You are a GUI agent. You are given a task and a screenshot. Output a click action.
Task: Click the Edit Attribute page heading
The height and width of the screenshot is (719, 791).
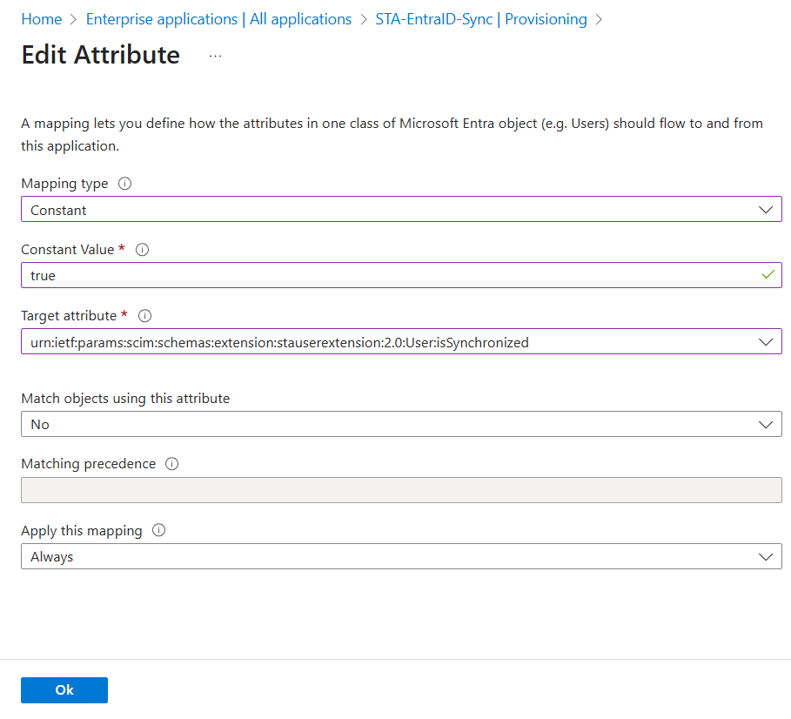[100, 55]
